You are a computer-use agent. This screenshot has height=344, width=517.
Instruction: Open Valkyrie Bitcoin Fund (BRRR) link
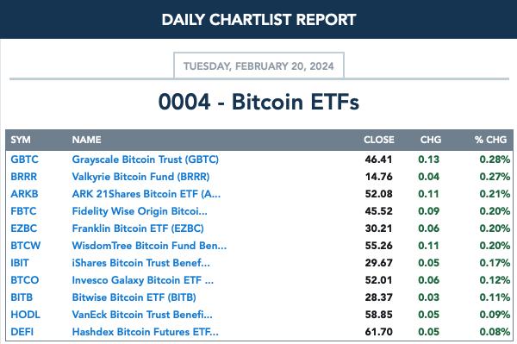coord(140,177)
